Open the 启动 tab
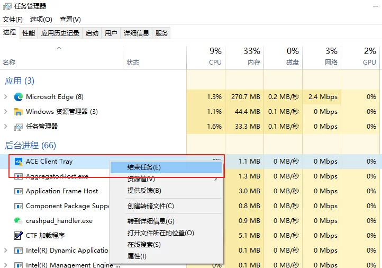382x268 pixels. point(92,33)
